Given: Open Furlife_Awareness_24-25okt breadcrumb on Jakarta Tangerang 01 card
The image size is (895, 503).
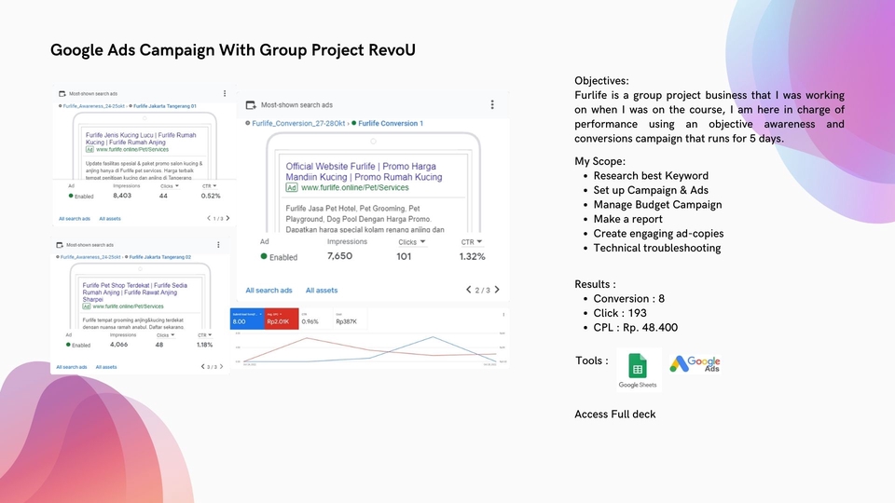Looking at the screenshot, I should tap(93, 106).
